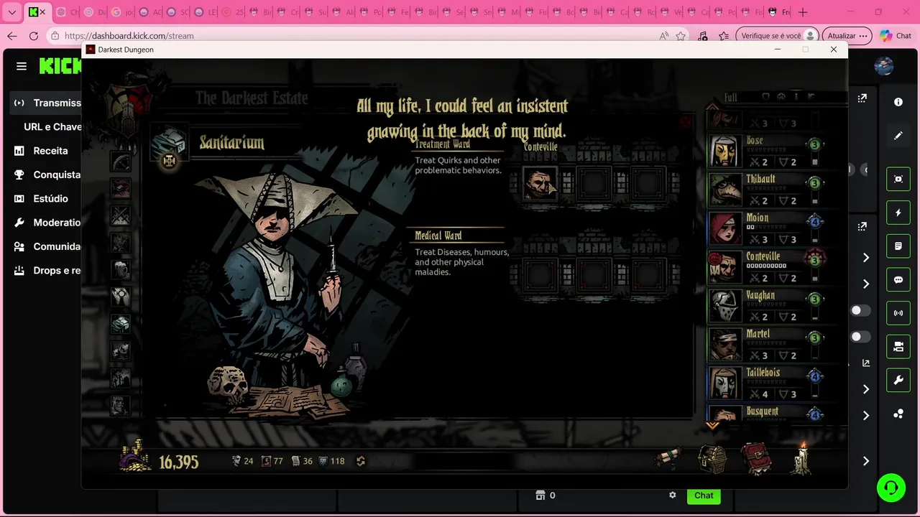Click the Kick profile avatar
Image resolution: width=920 pixels, height=517 pixels.
click(884, 66)
